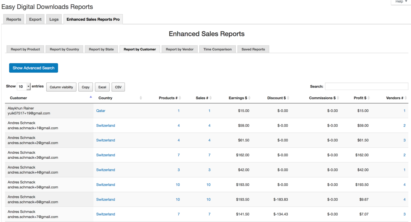The image size is (411, 222).
Task: Expand the Help dropdown
Action: point(401,2)
